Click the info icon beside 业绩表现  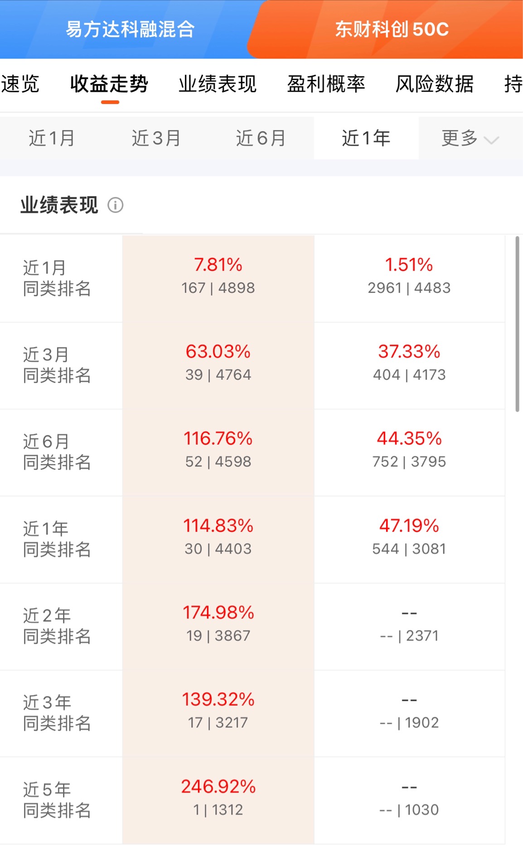pos(115,205)
